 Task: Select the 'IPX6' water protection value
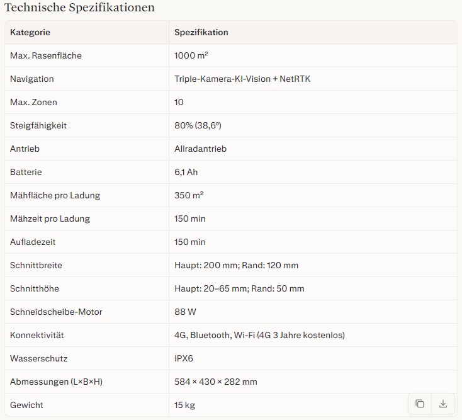point(184,358)
